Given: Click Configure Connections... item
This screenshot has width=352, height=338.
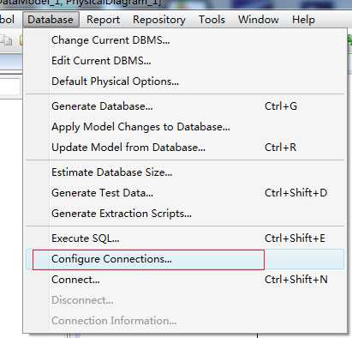Looking at the screenshot, I should (x=185, y=259).
